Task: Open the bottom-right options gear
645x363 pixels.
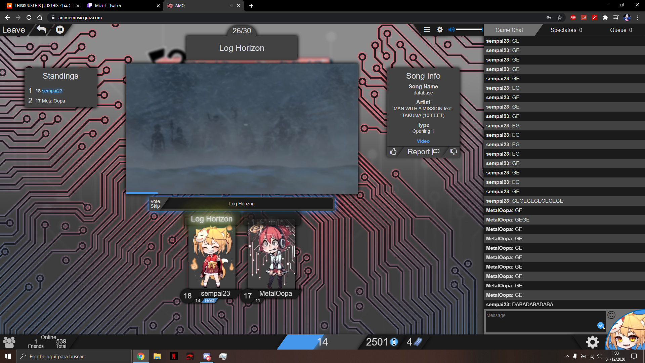Action: point(592,342)
